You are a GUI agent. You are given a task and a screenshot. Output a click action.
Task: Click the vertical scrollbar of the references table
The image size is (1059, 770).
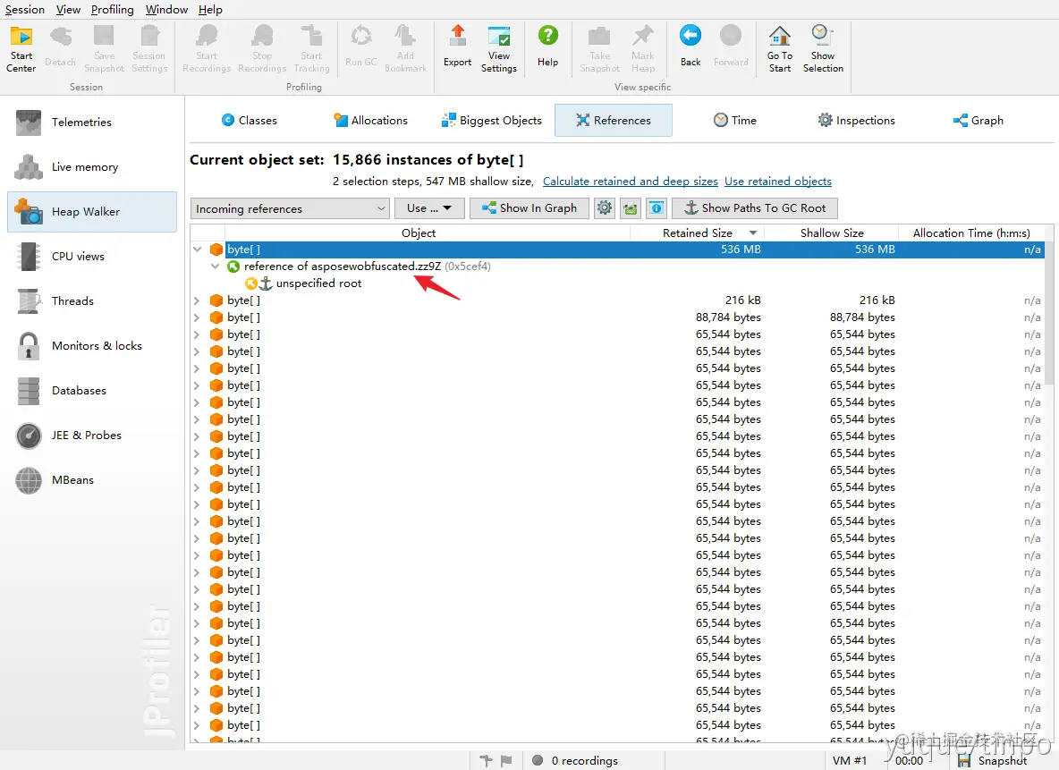tap(1049, 312)
